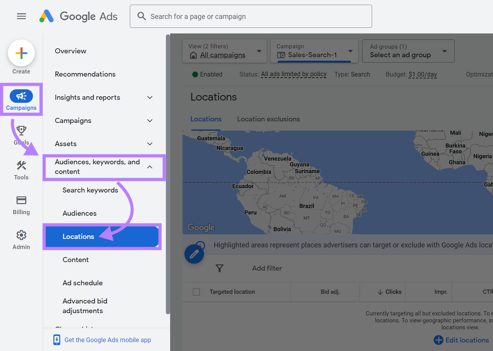The width and height of the screenshot is (493, 351).
Task: Select Search keywords in the navigation
Action: (x=90, y=190)
